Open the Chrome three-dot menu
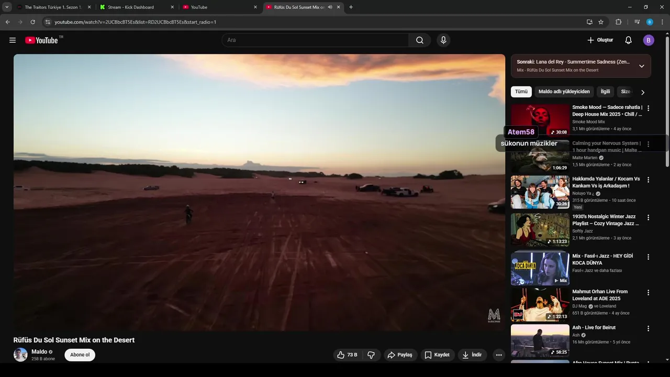Viewport: 670px width, 377px height. pos(662,22)
